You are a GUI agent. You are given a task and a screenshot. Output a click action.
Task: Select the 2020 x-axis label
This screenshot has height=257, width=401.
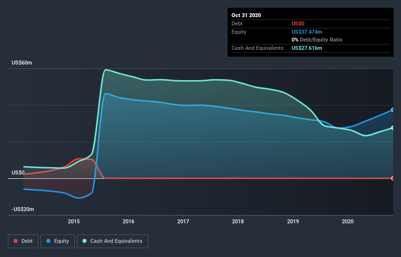[348, 221]
